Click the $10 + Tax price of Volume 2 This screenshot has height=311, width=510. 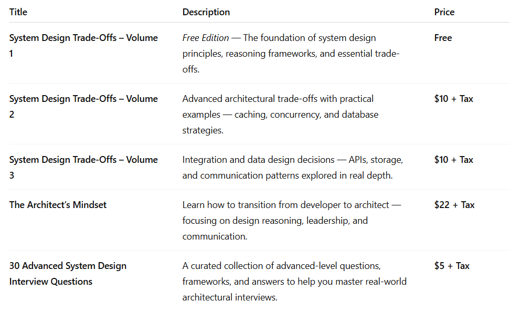coord(453,99)
